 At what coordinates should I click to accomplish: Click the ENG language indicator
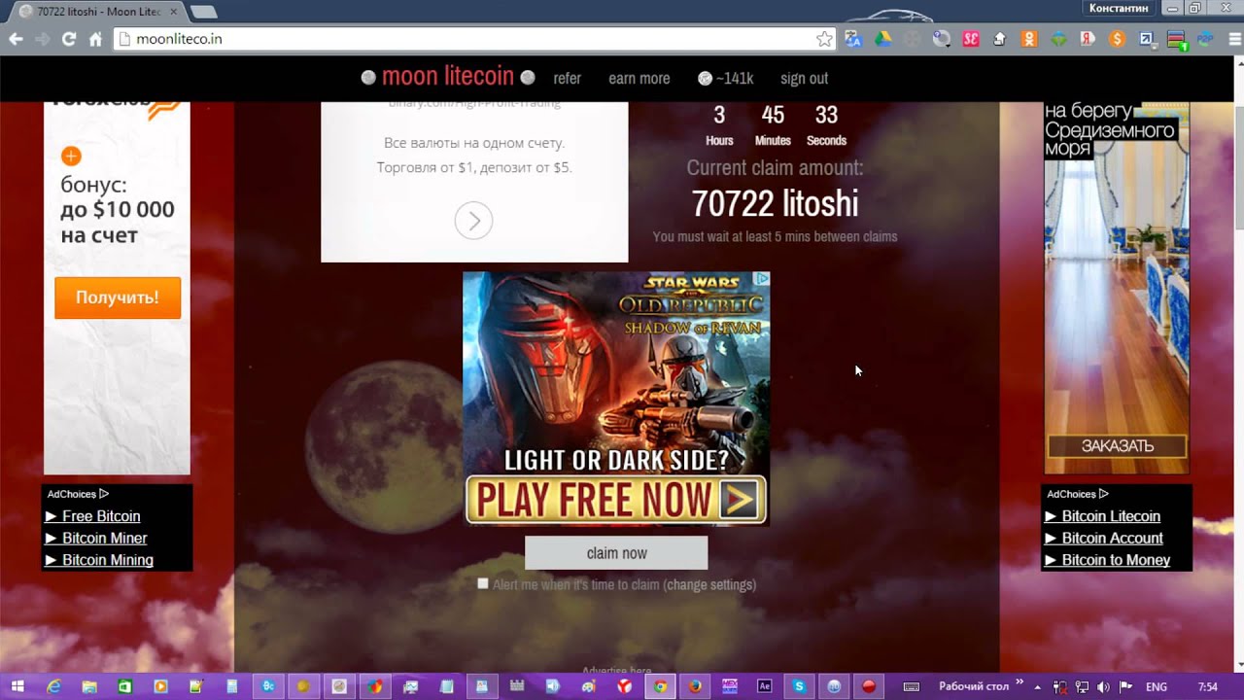(1157, 686)
